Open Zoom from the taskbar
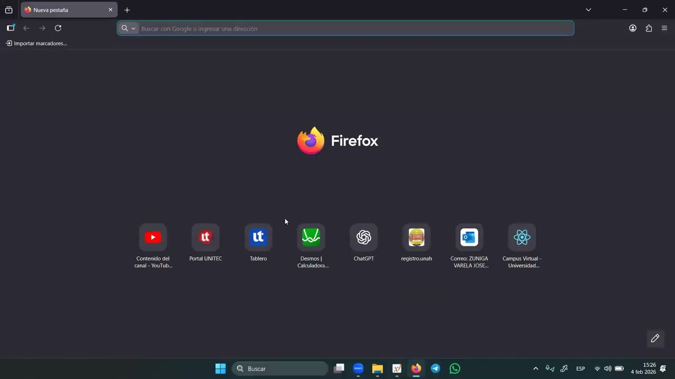This screenshot has width=675, height=379. pos(358,368)
